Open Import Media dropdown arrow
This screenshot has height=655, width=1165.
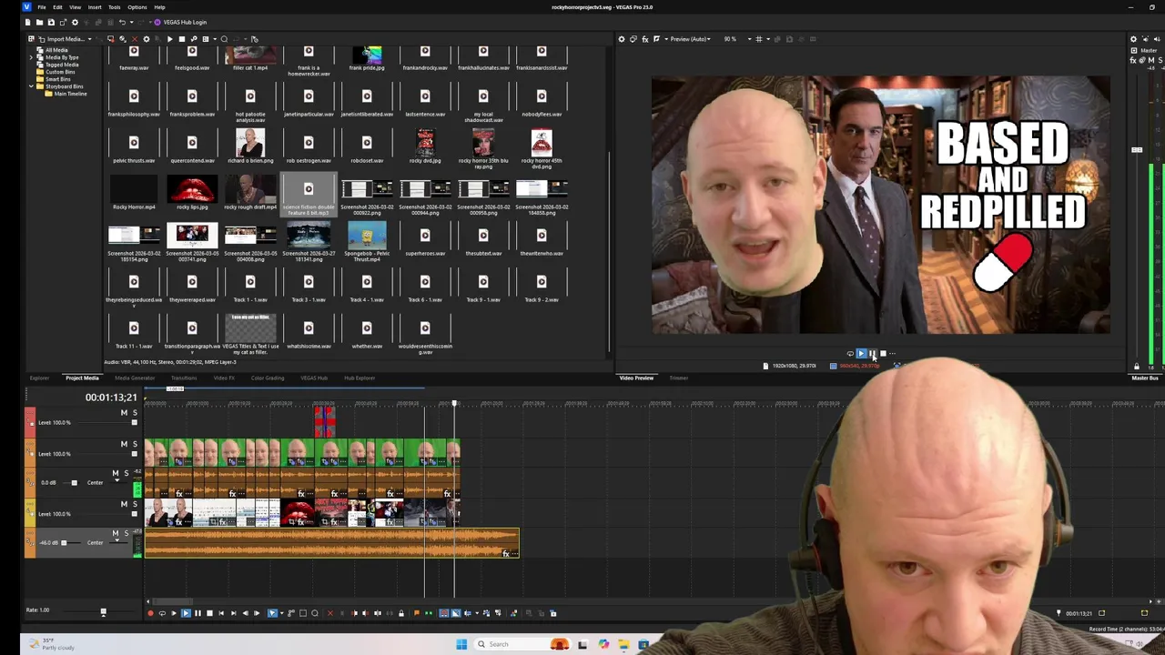[89, 39]
